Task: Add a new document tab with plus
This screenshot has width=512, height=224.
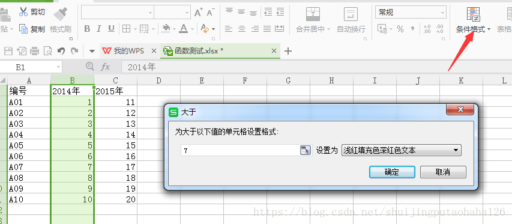Action: pos(288,51)
